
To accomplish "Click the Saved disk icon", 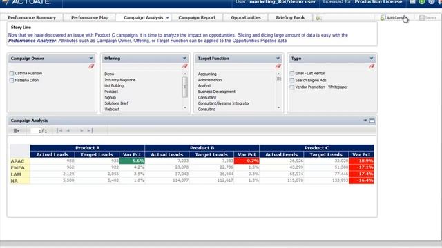I will click(422, 18).
